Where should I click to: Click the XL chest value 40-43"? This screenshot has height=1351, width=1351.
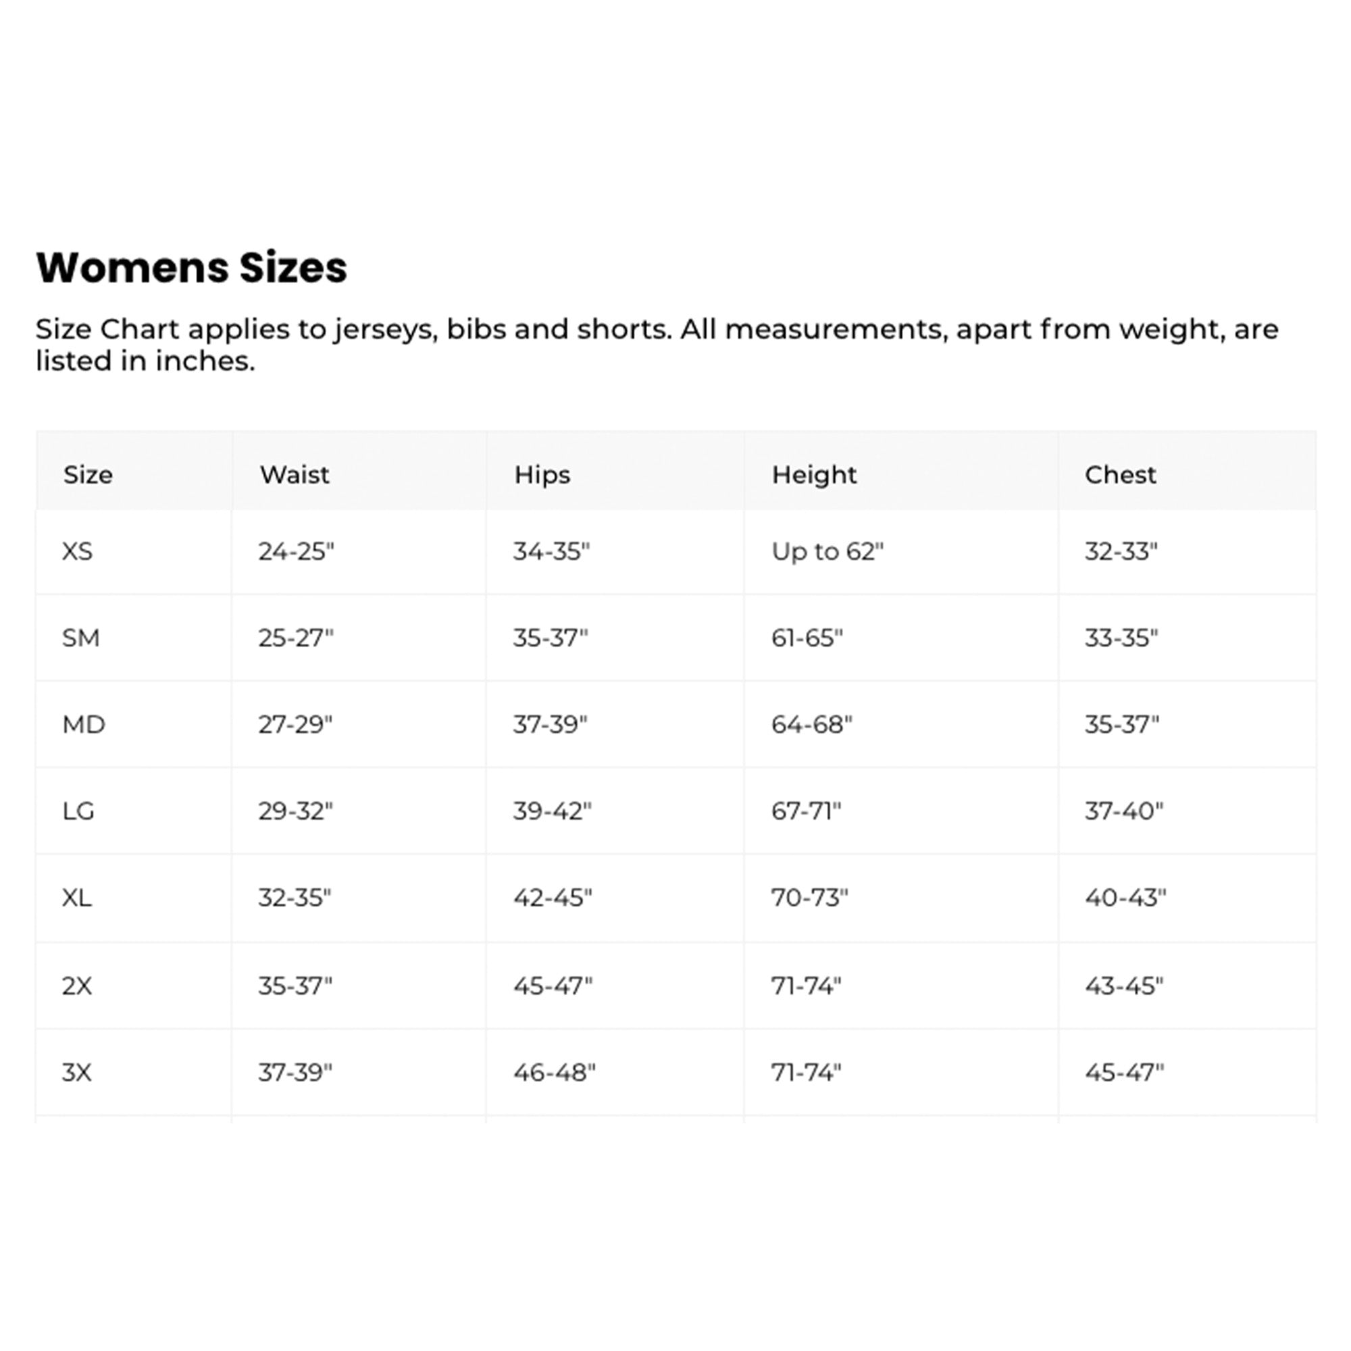click(x=1125, y=897)
